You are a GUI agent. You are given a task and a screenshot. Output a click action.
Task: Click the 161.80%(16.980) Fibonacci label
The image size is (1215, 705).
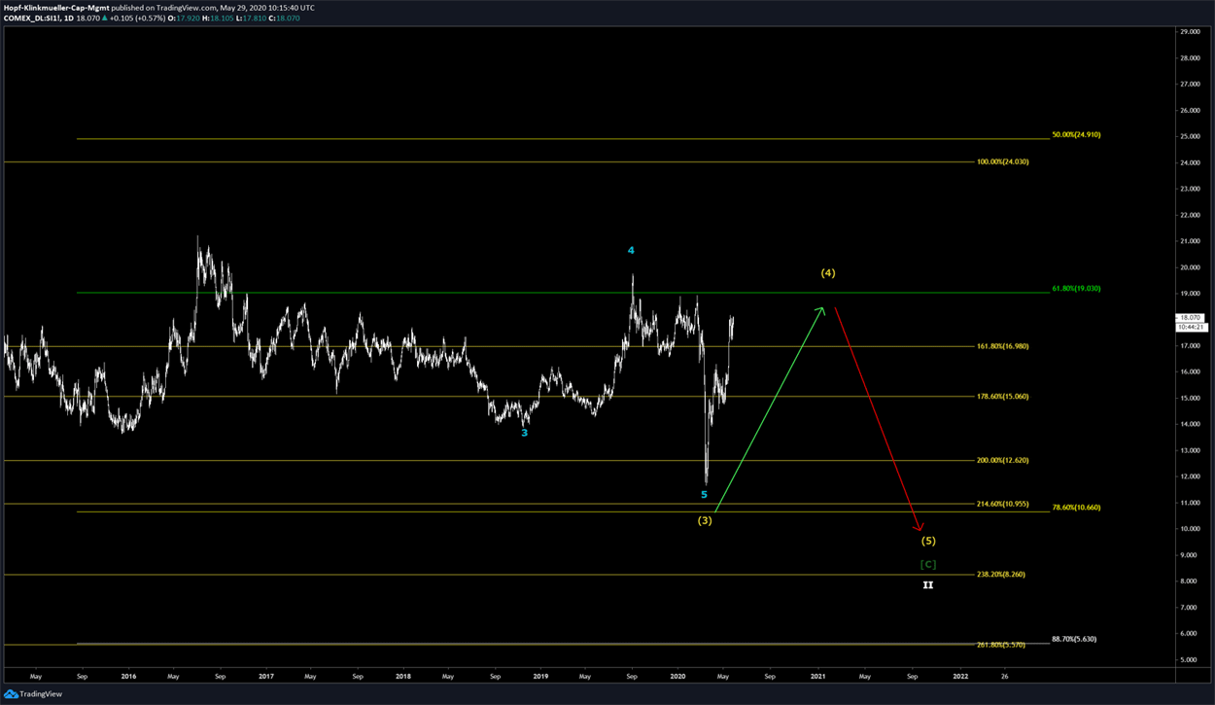(x=1002, y=346)
